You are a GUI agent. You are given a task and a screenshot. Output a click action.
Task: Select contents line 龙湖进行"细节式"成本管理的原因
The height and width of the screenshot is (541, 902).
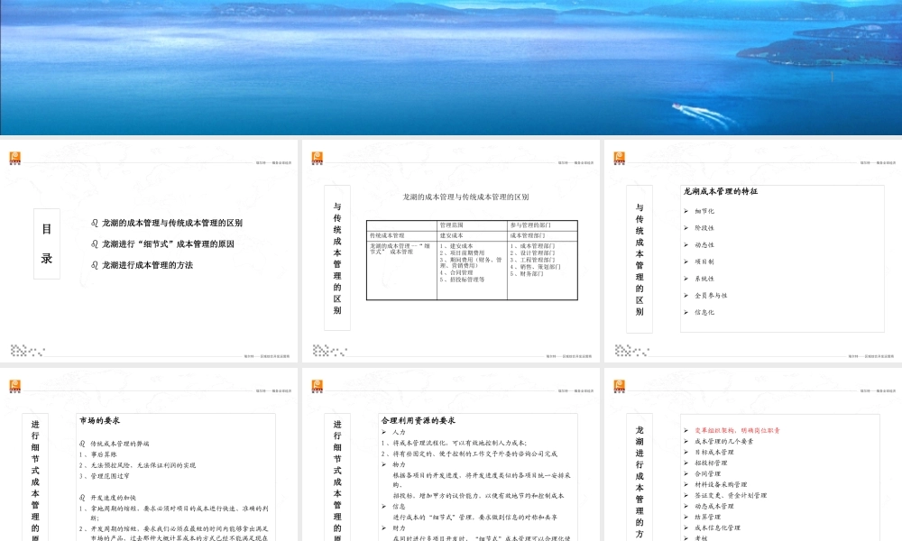(168, 243)
